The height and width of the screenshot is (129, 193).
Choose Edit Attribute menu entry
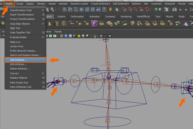tap(25, 64)
